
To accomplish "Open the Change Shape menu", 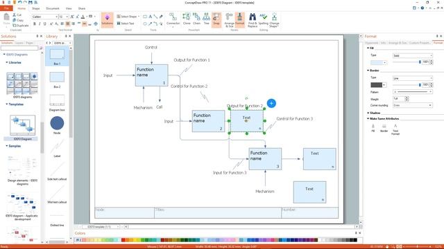I will coord(274,20).
